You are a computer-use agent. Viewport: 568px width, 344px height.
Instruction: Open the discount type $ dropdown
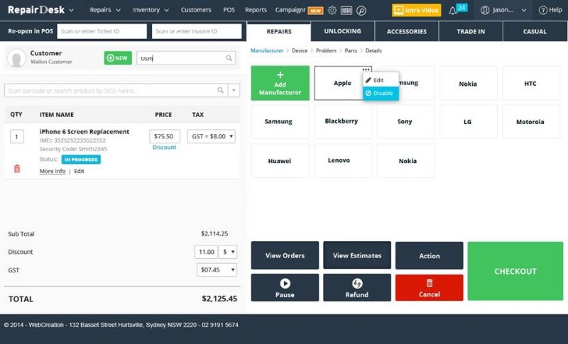pyautogui.click(x=228, y=252)
